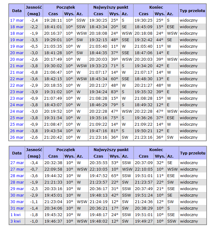Select the end time 20:37:49

144,189
